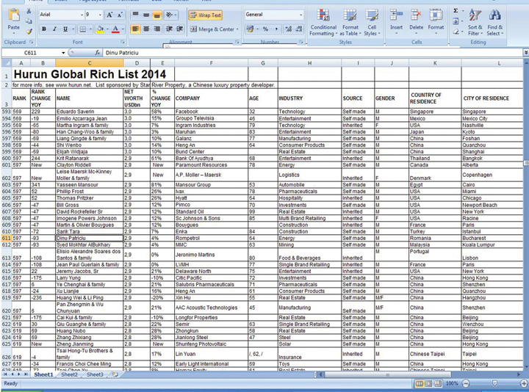
Task: Click the Delete cells button
Action: click(417, 21)
